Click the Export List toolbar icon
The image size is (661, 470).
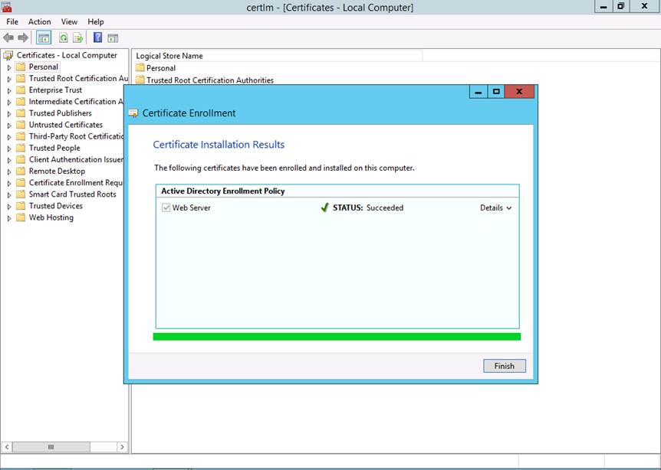(77, 38)
